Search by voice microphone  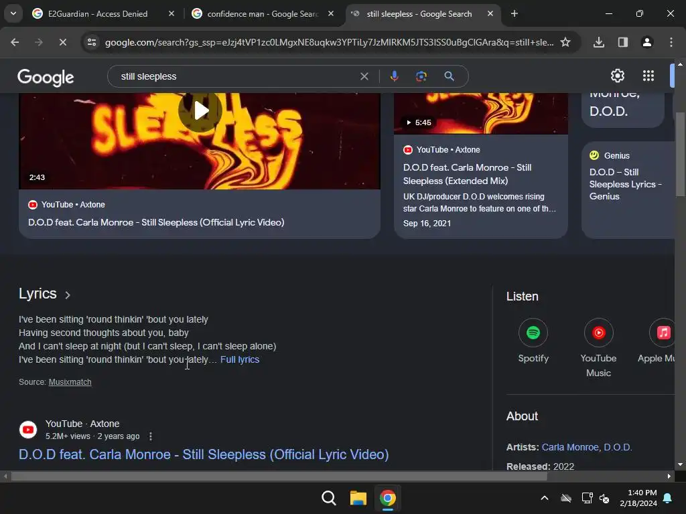394,76
